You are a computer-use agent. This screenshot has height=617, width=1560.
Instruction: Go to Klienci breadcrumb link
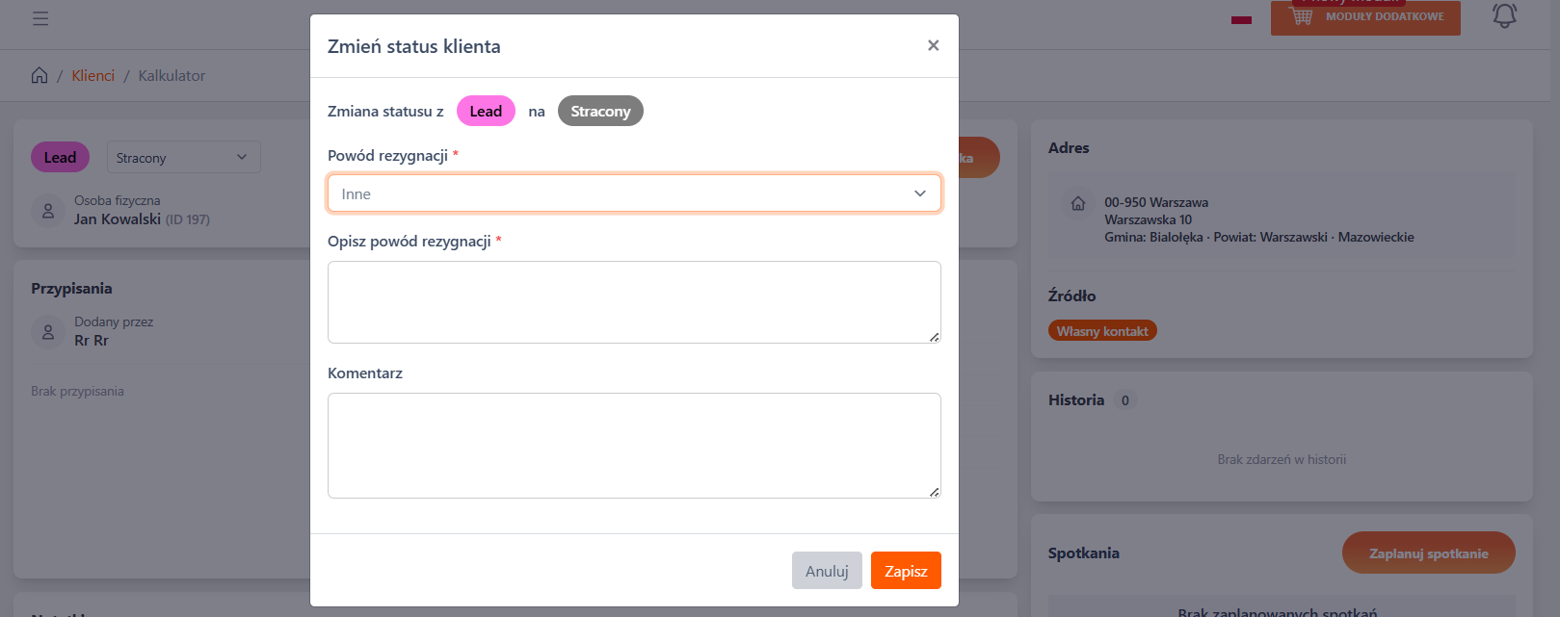(93, 75)
